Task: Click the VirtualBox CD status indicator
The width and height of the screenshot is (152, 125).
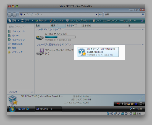Action: (x=112, y=114)
